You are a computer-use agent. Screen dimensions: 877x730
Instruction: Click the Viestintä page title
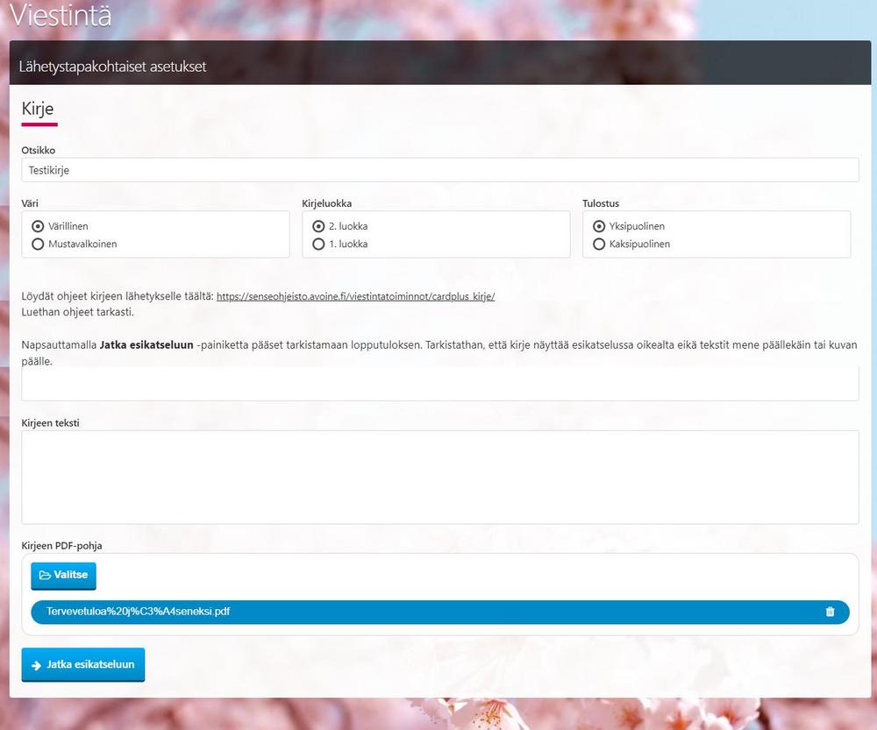pos(61,15)
